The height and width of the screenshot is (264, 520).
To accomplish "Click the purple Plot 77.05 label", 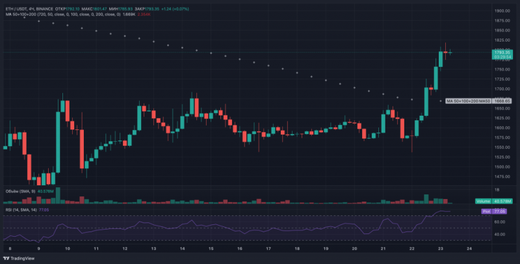I will coord(494,211).
